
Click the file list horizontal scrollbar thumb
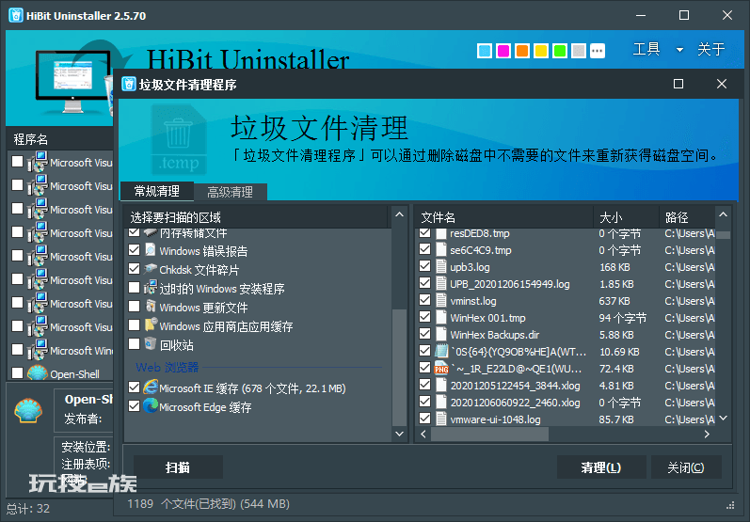489,434
